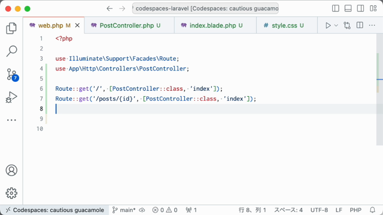Go back with the left arrow
This screenshot has width=383, height=215.
(x=110, y=9)
